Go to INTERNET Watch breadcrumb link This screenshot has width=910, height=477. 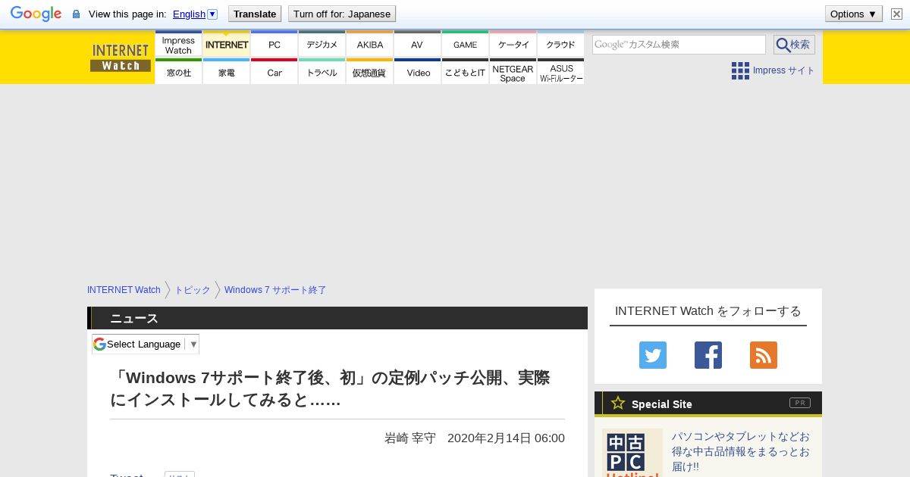[124, 290]
